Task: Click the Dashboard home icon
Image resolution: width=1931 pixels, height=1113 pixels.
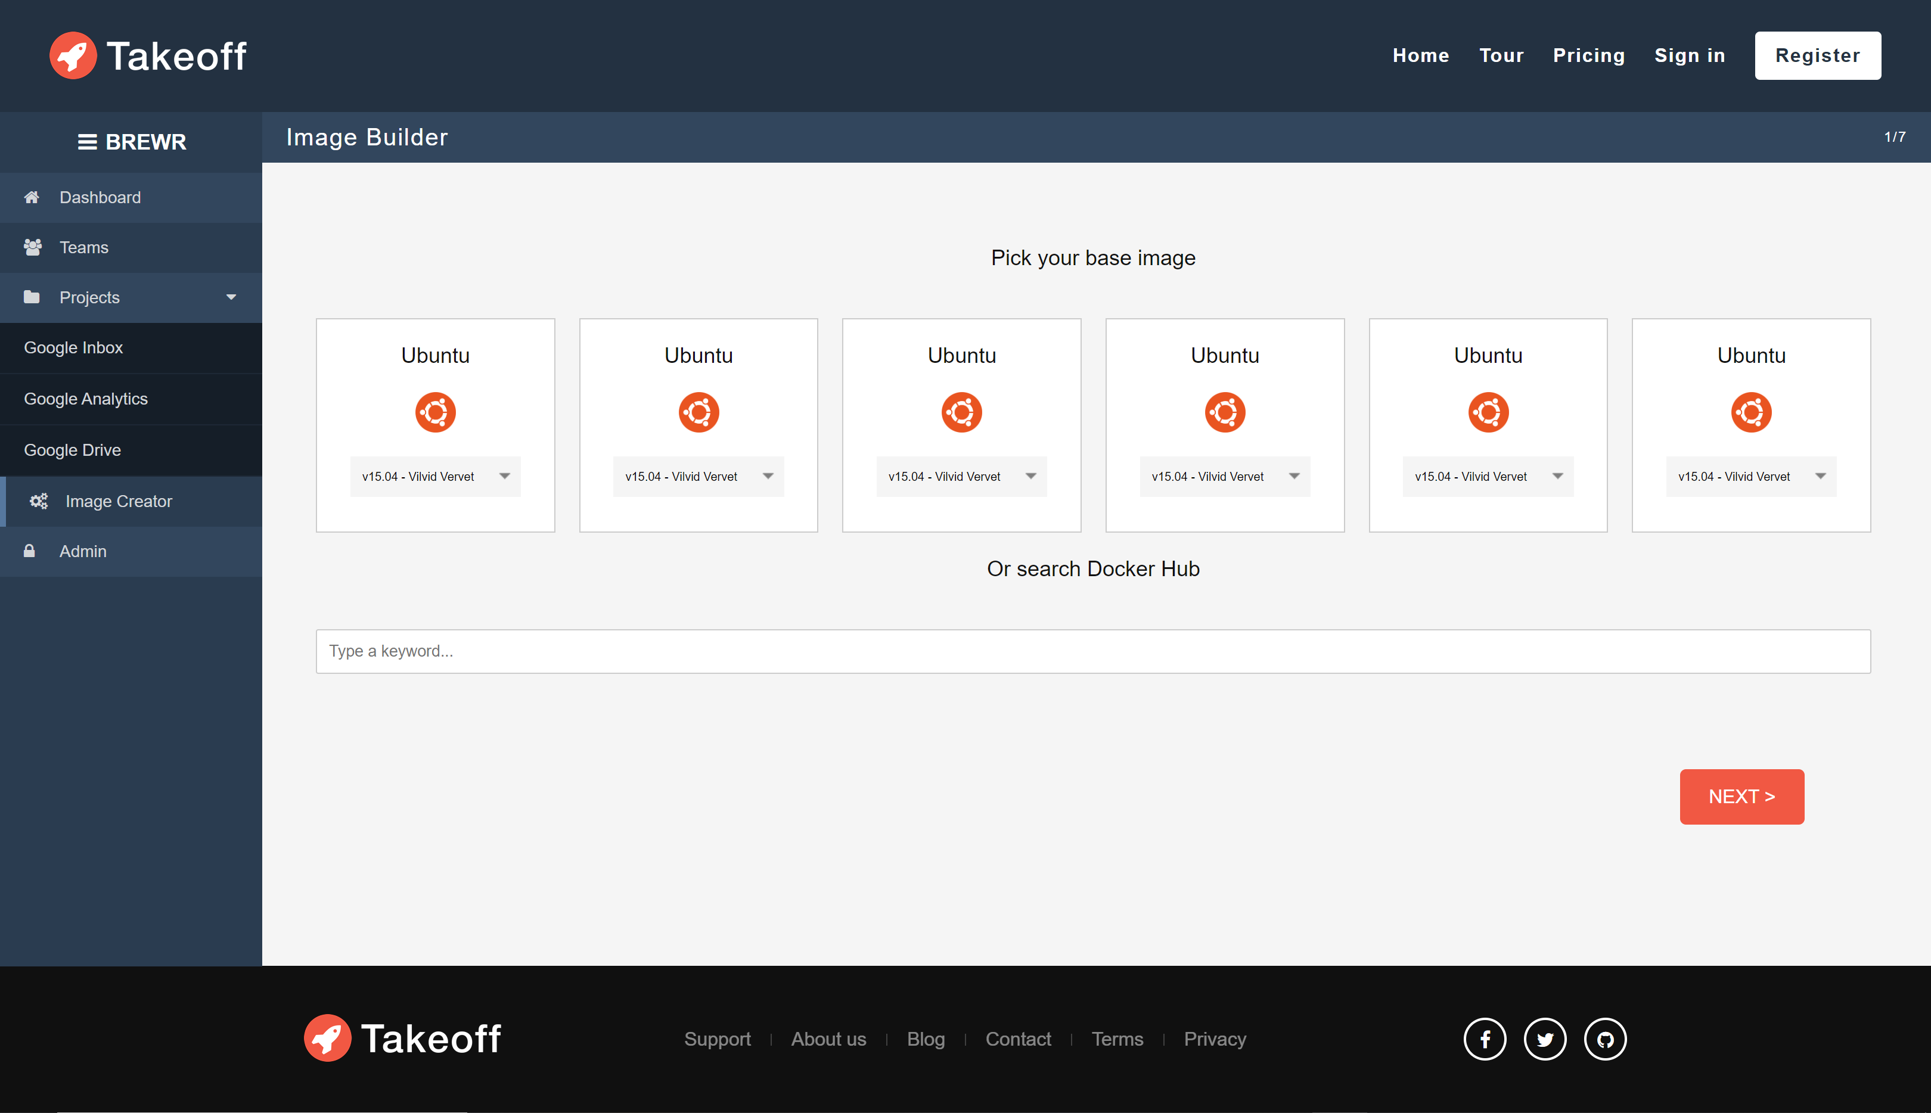Action: click(x=32, y=197)
